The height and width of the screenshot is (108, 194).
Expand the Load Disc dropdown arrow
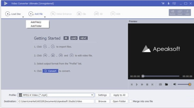23,17
